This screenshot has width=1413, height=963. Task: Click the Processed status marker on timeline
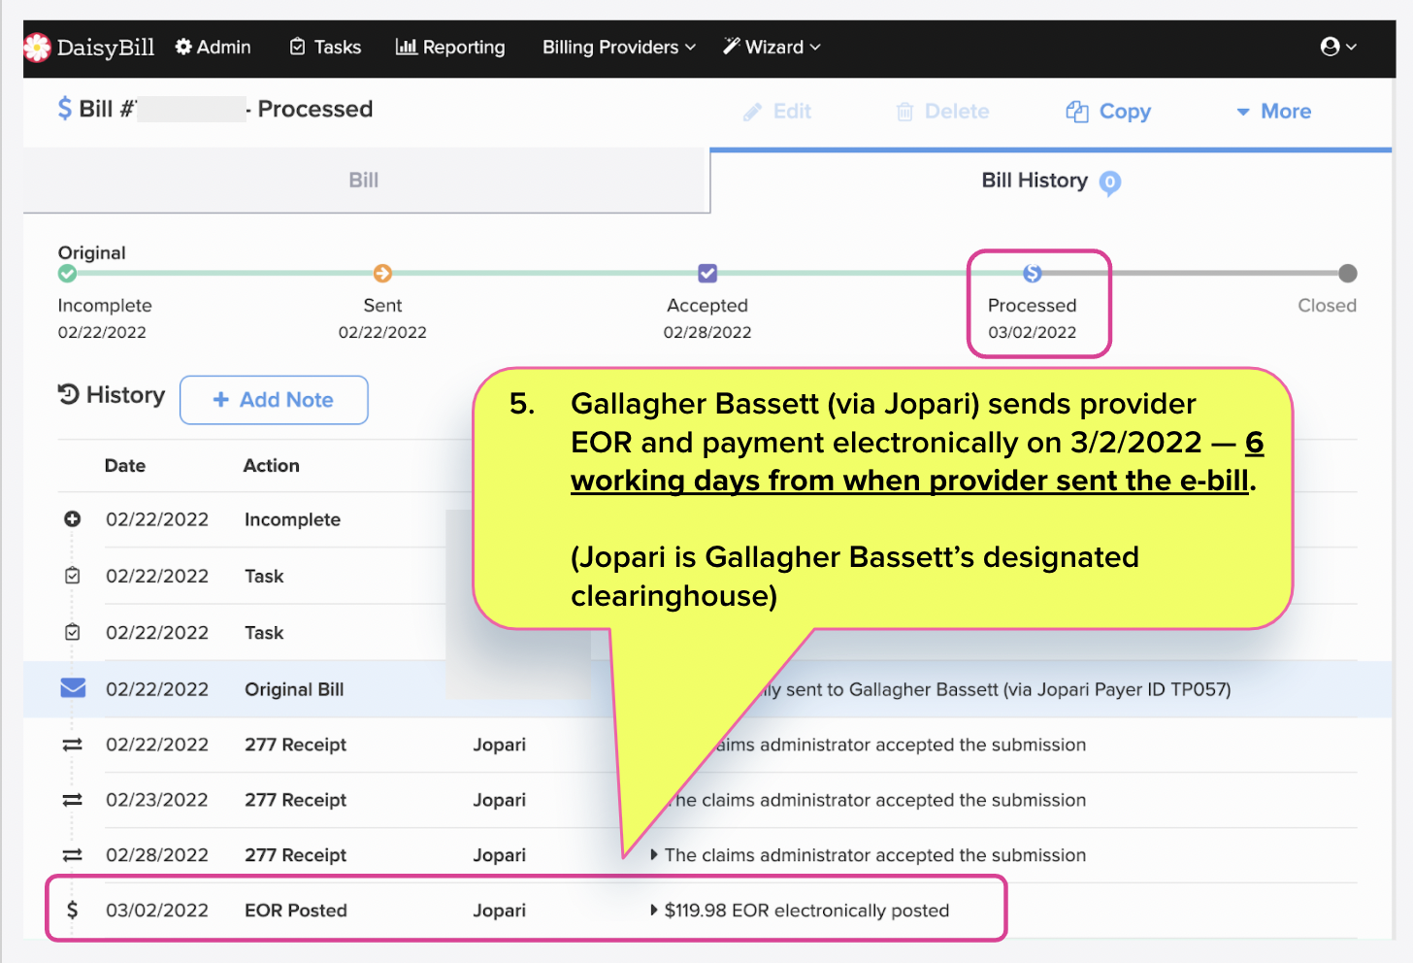1033,274
